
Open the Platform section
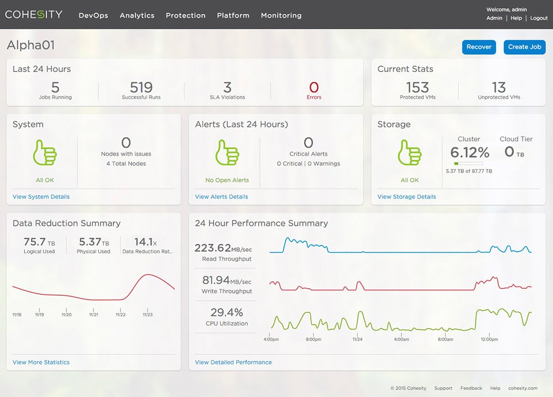tap(233, 15)
